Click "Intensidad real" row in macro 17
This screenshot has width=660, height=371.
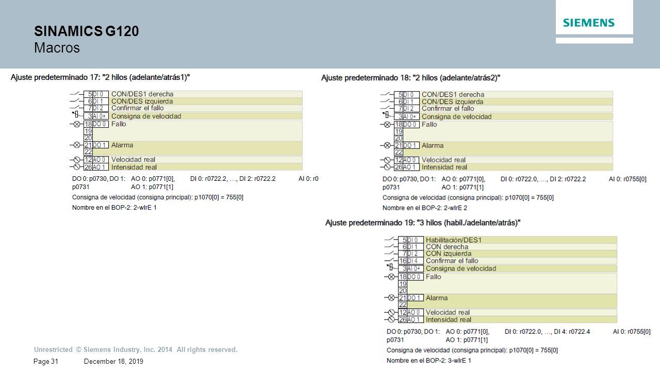(193, 167)
